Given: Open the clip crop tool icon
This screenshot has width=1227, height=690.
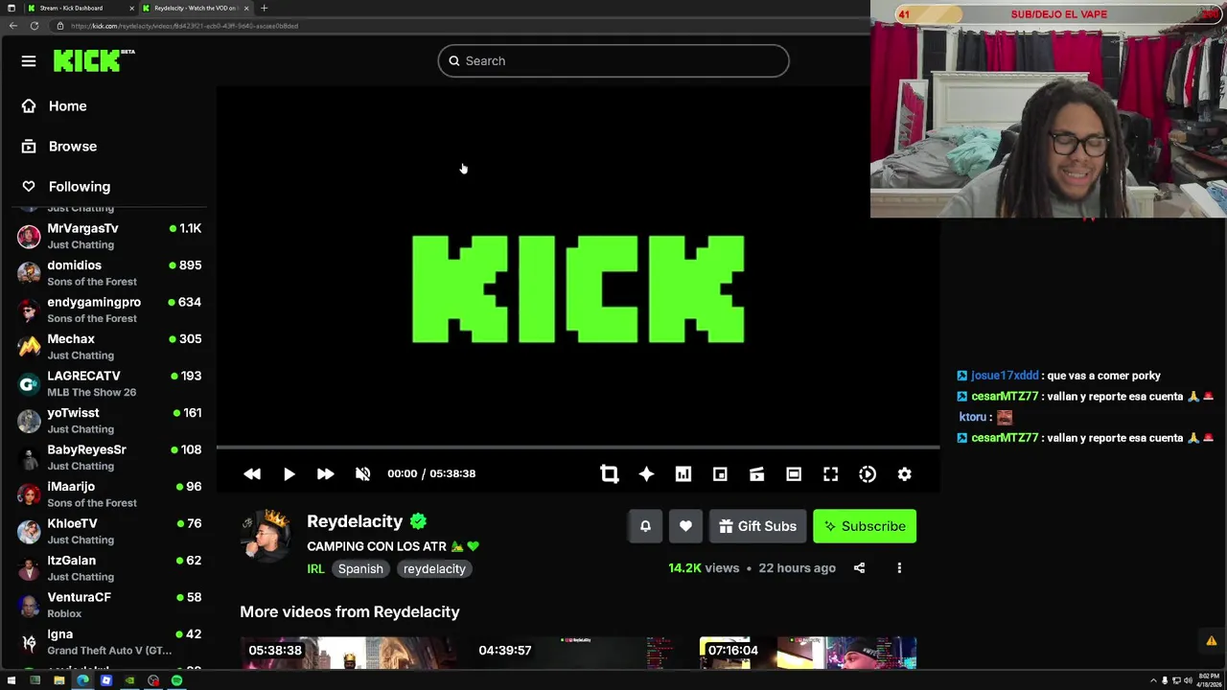Looking at the screenshot, I should click(x=610, y=473).
